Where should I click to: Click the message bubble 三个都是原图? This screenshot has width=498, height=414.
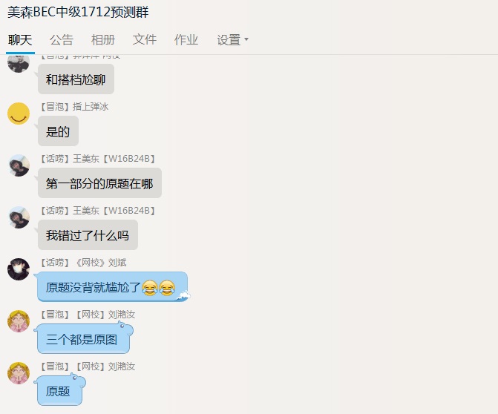83,339
